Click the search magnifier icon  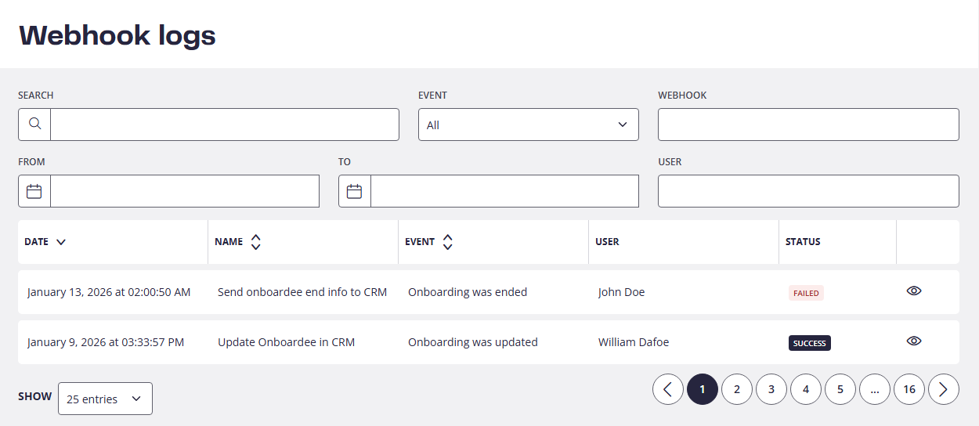click(34, 125)
